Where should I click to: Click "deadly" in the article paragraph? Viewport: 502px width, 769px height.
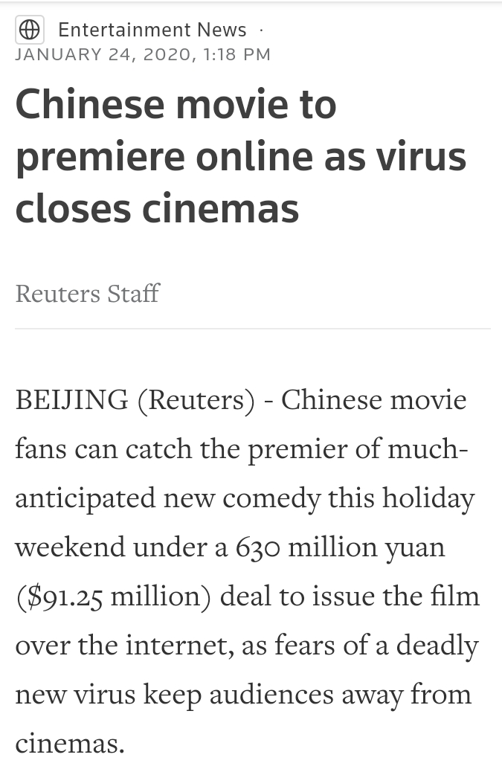(x=437, y=646)
